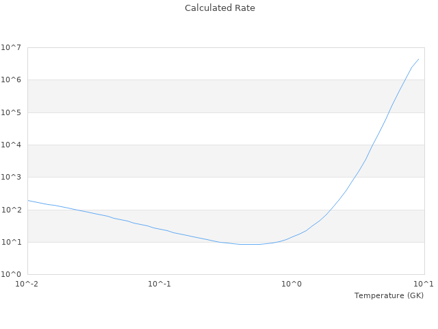The image size is (438, 329).
Task: Click the curve where it crosses the 10^3 gridline
Action: pos(353,178)
